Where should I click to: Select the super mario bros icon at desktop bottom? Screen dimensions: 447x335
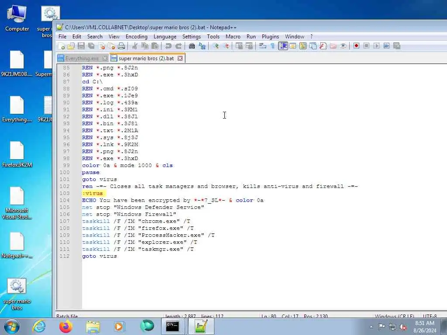(17, 294)
